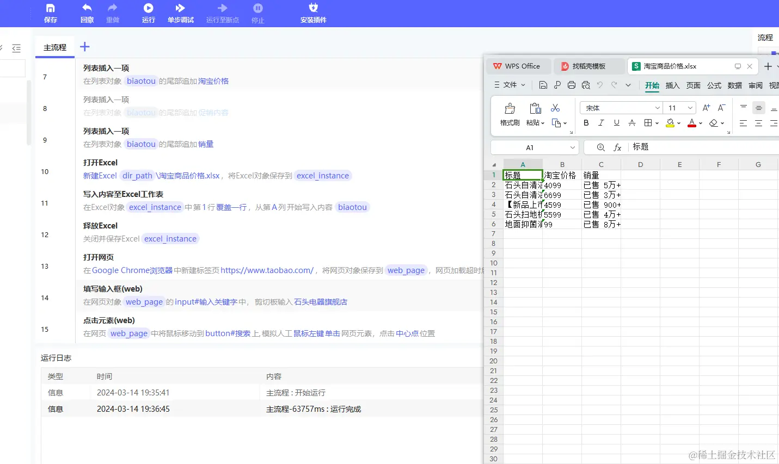The height and width of the screenshot is (464, 779).
Task: Click the fx insert function icon
Action: pos(617,147)
